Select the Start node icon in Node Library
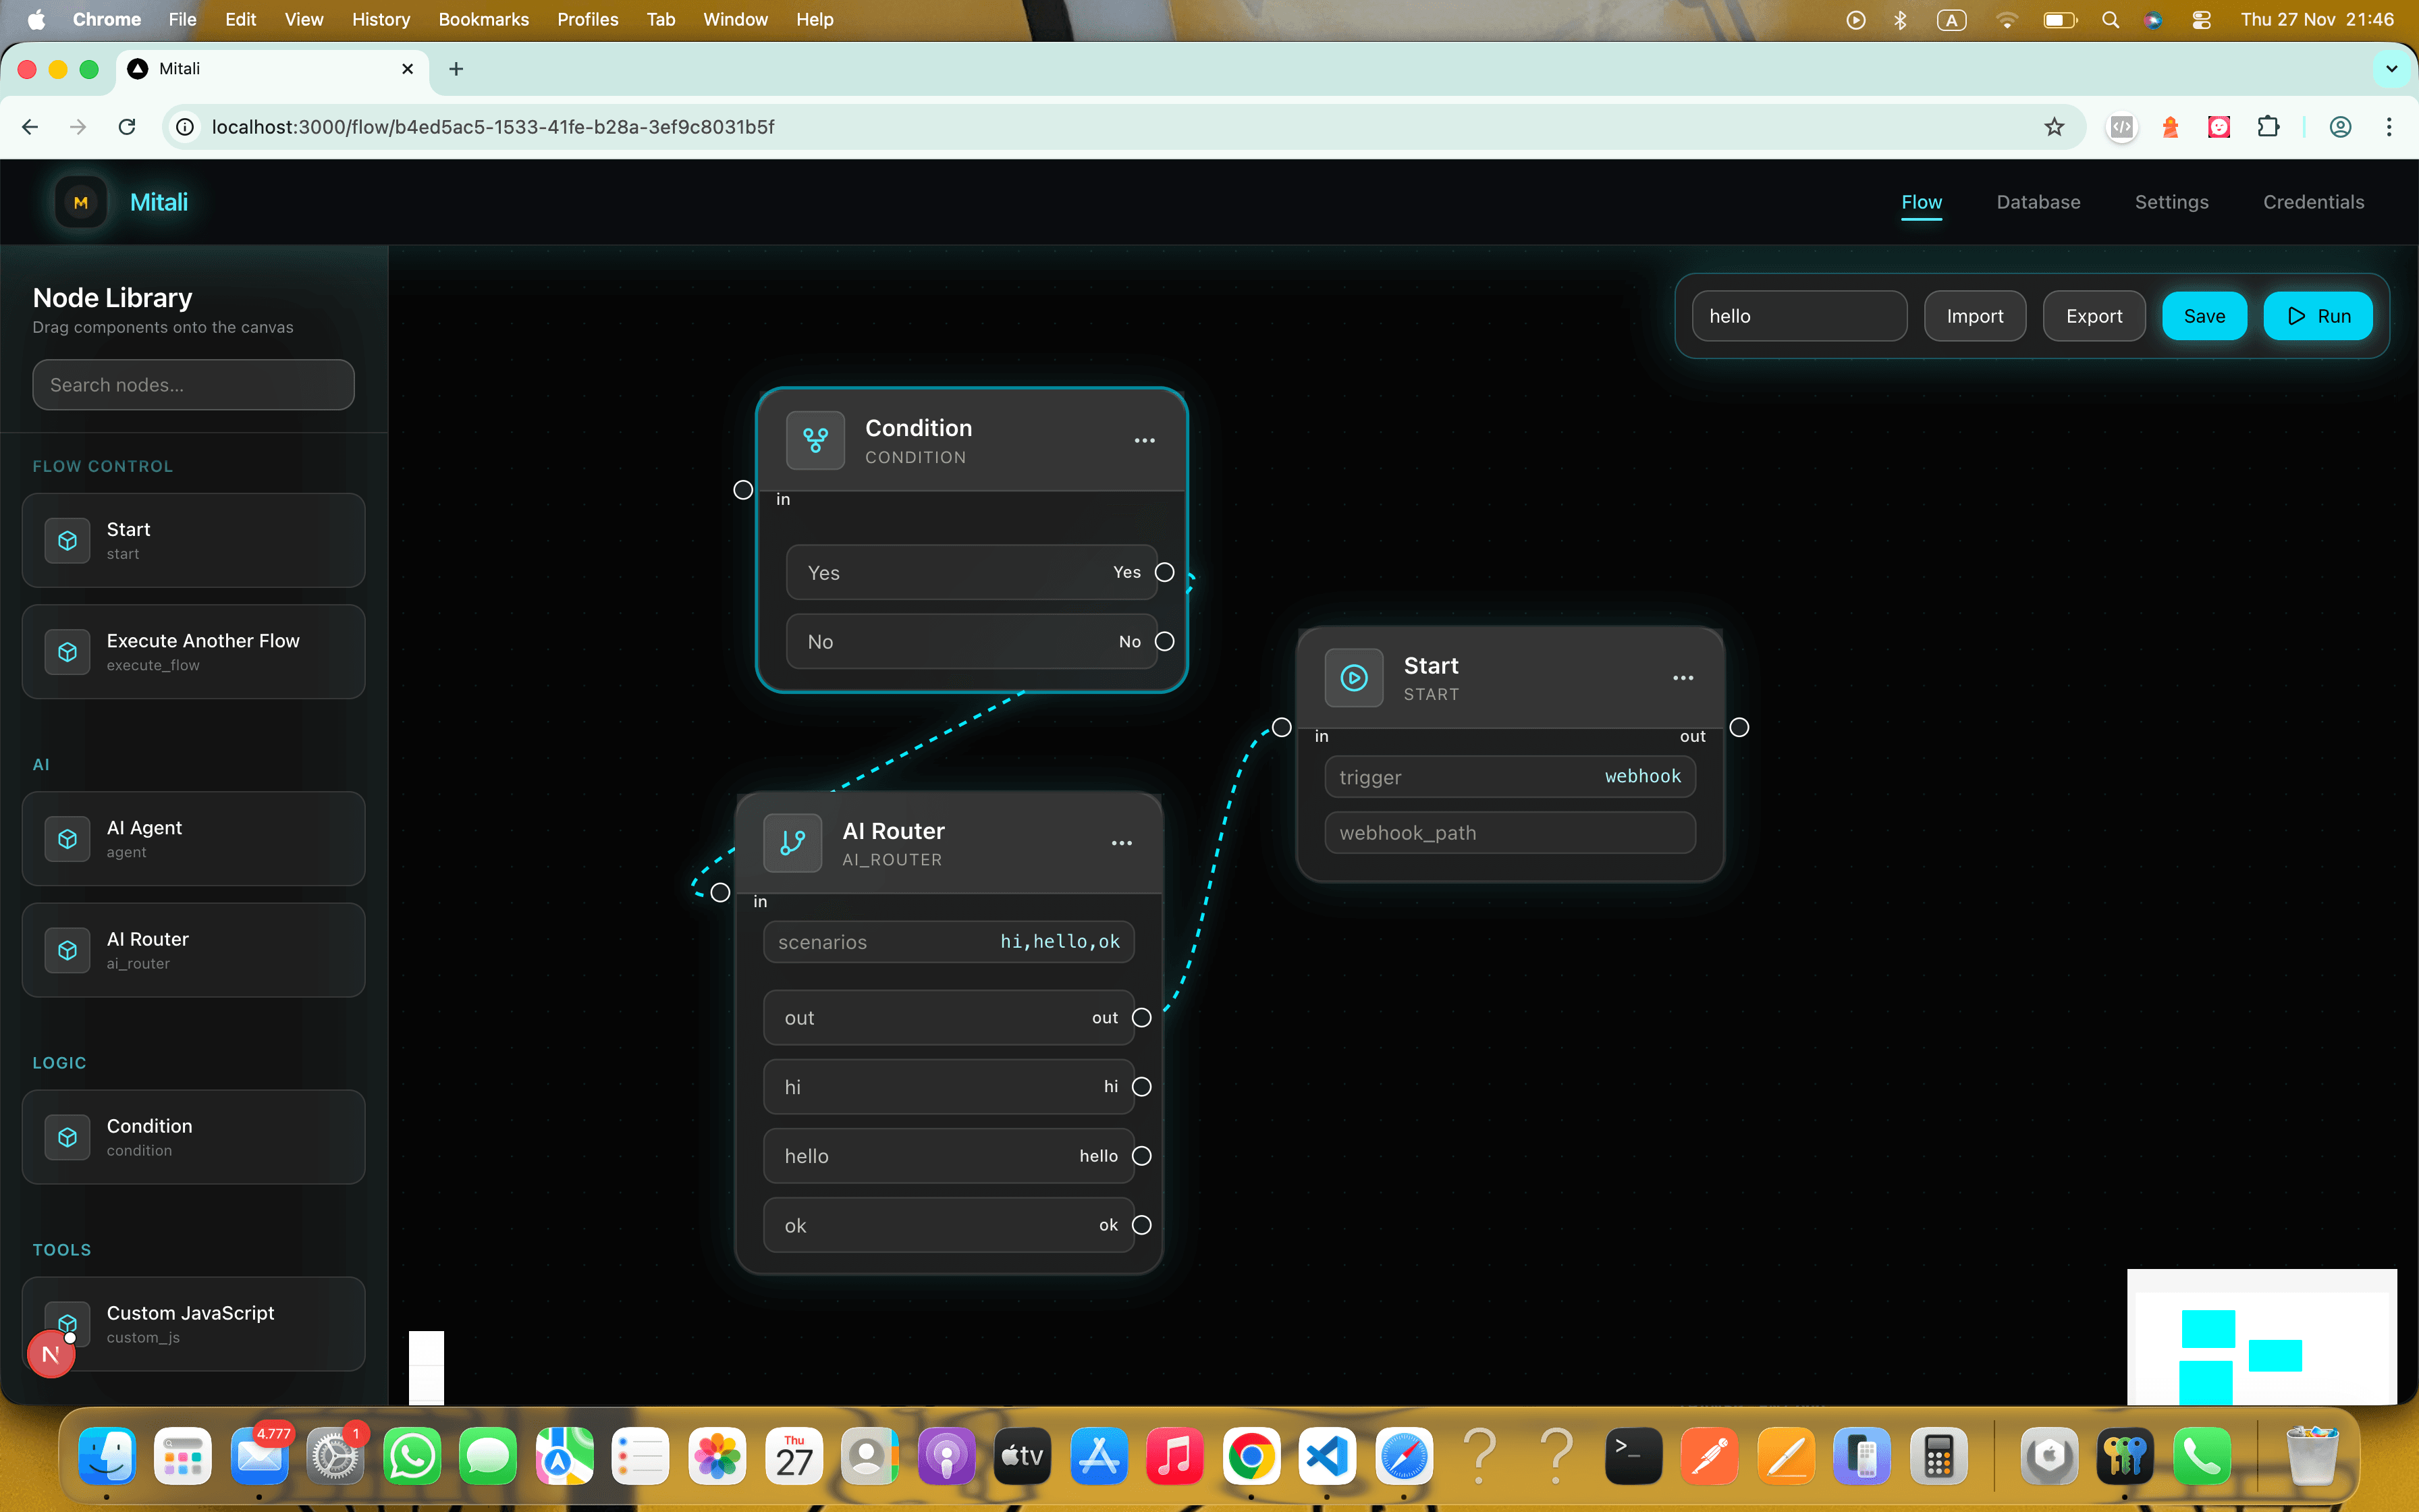This screenshot has width=2419, height=1512. (x=66, y=540)
